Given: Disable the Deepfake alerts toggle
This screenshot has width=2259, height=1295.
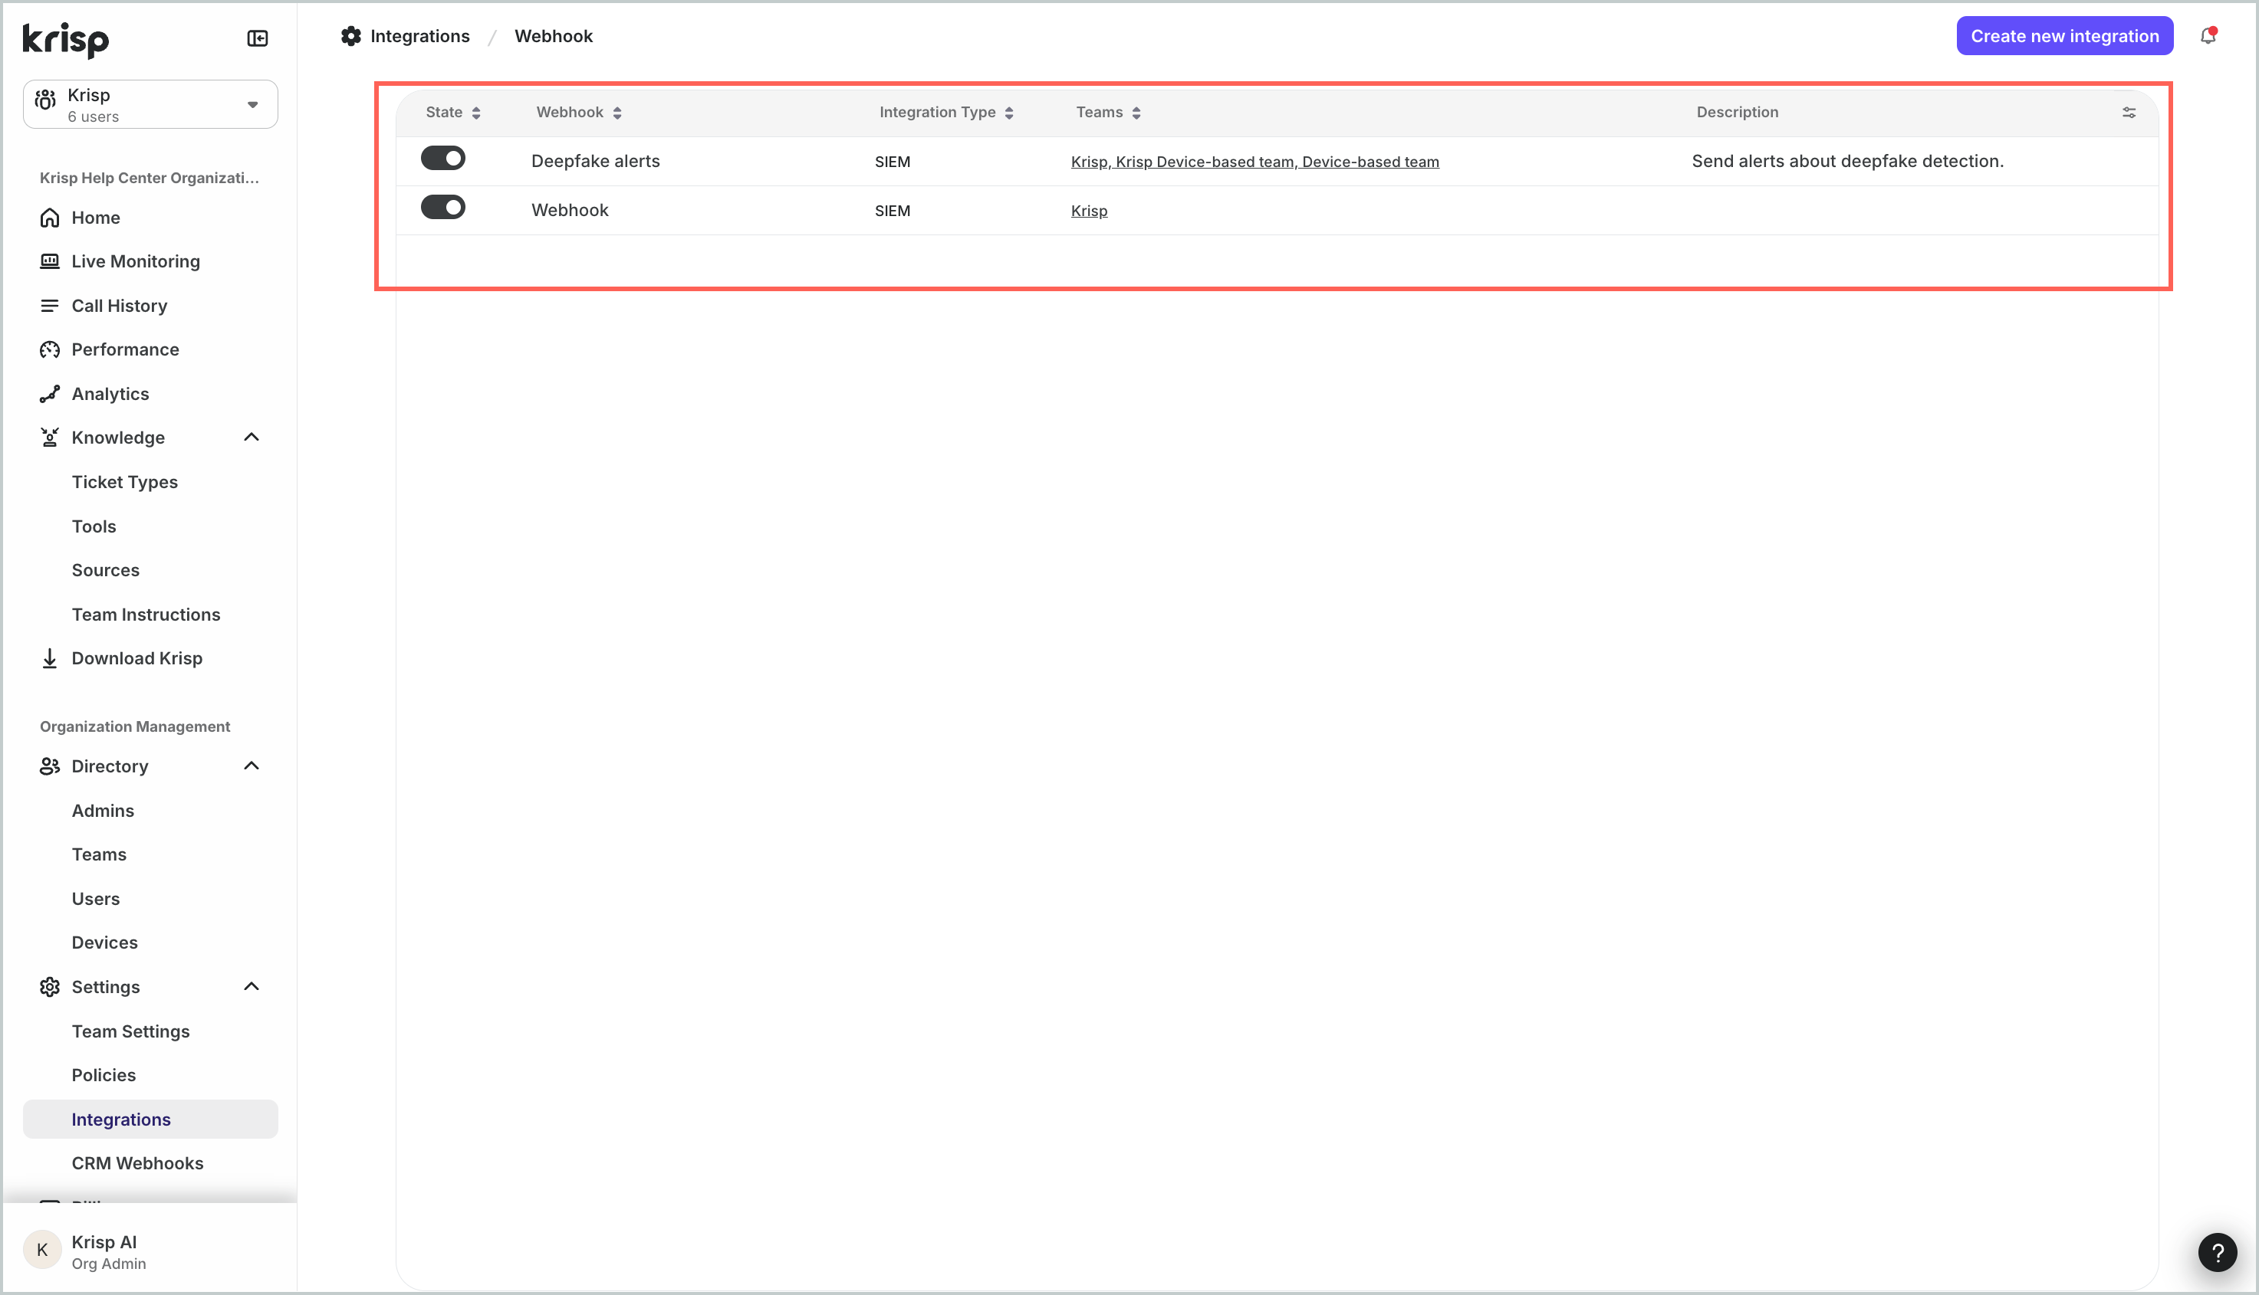Looking at the screenshot, I should [x=442, y=159].
